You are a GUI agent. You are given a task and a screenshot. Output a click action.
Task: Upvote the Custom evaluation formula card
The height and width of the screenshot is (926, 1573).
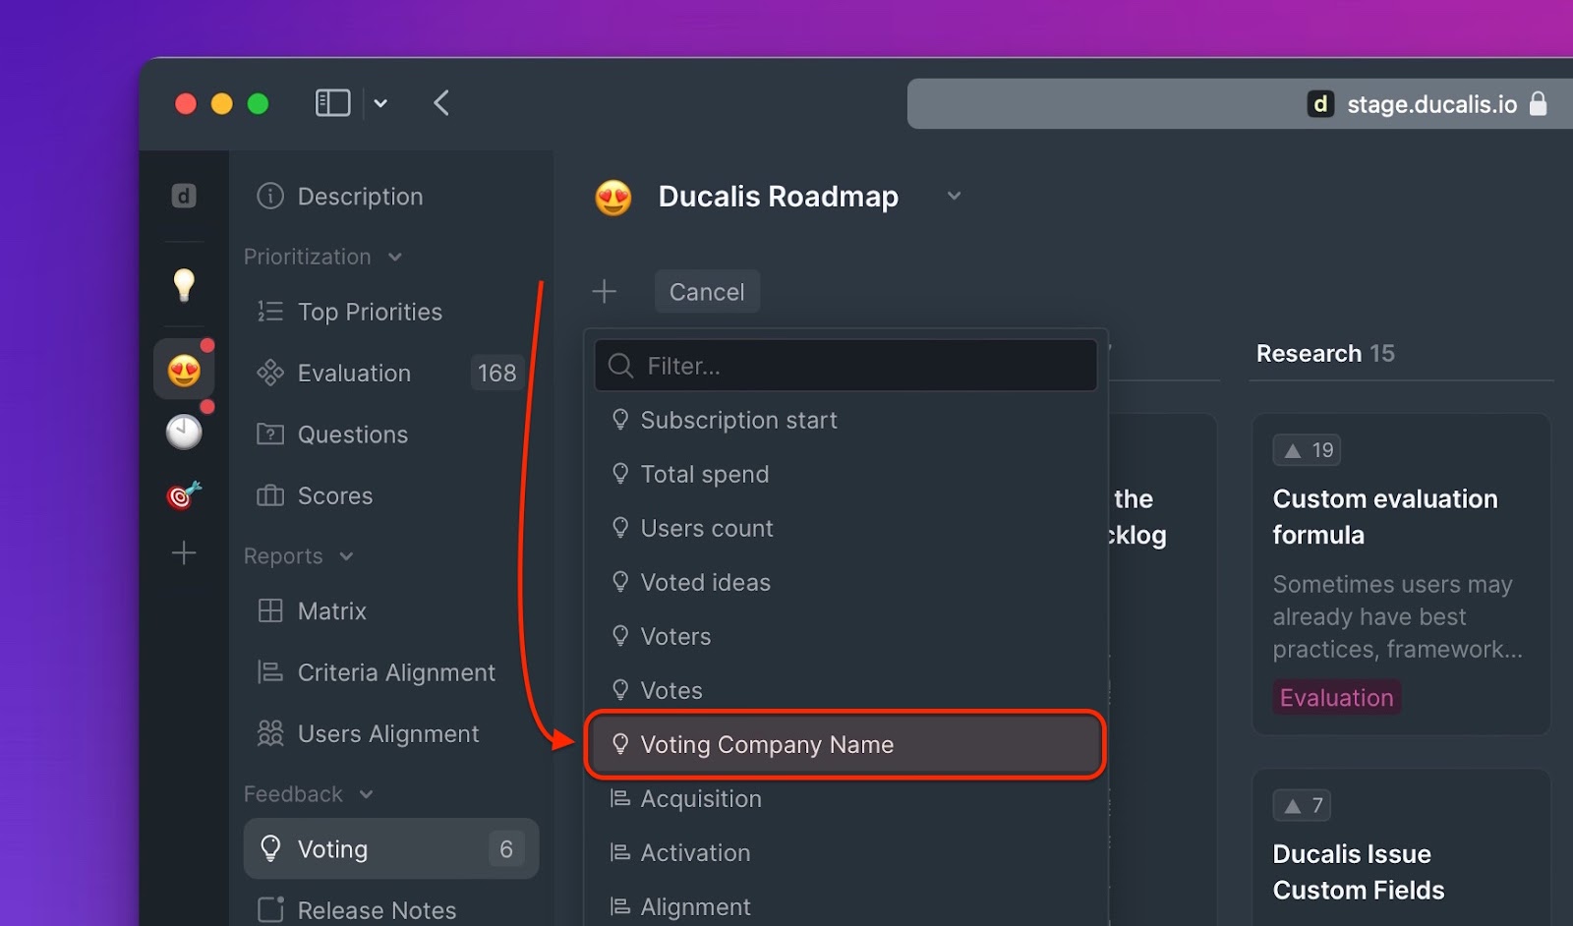point(1307,450)
